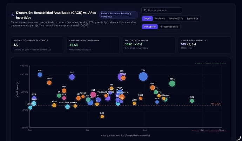The height and width of the screenshot is (141, 242).
Task: Select the orange NTGY bubble
Action: click(49, 83)
